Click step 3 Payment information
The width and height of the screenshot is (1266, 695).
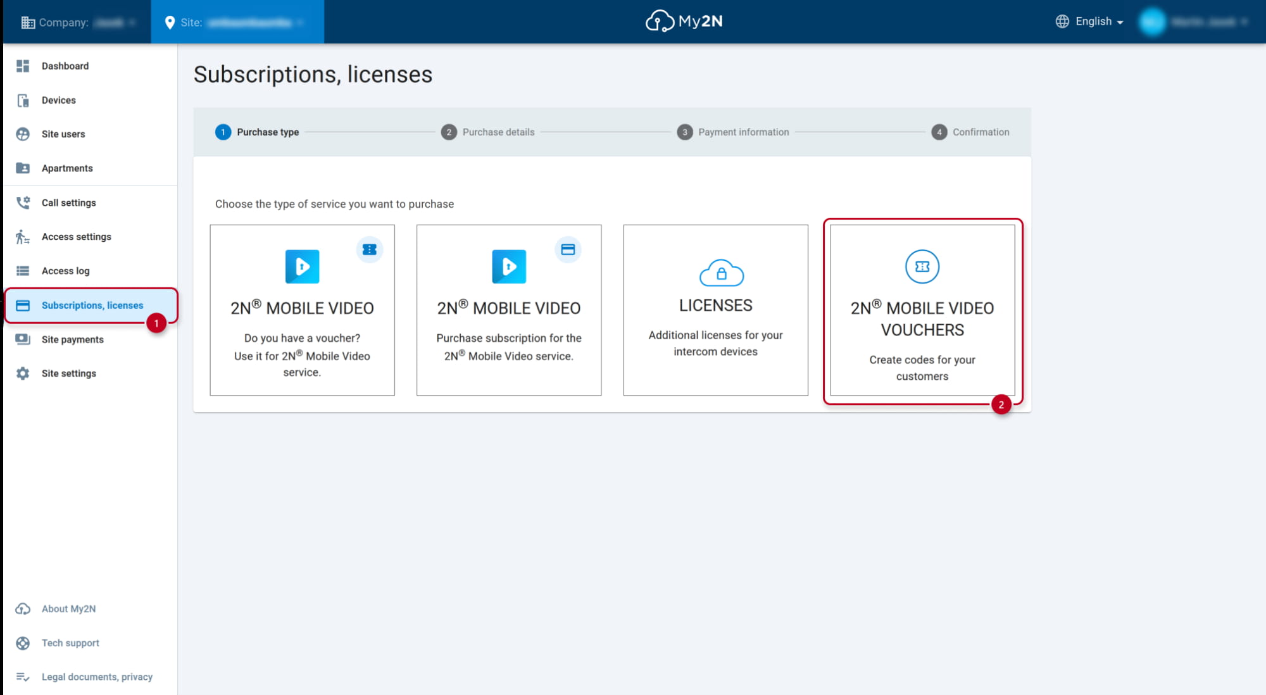(733, 132)
